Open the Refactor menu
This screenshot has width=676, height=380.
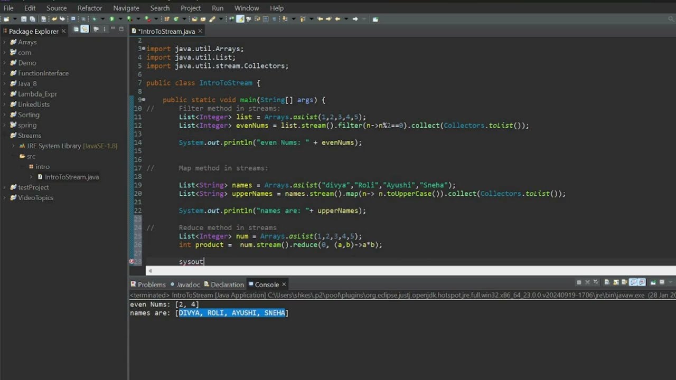click(90, 8)
